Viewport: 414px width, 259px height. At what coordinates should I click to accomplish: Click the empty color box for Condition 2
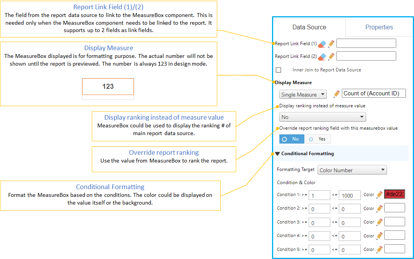point(394,208)
